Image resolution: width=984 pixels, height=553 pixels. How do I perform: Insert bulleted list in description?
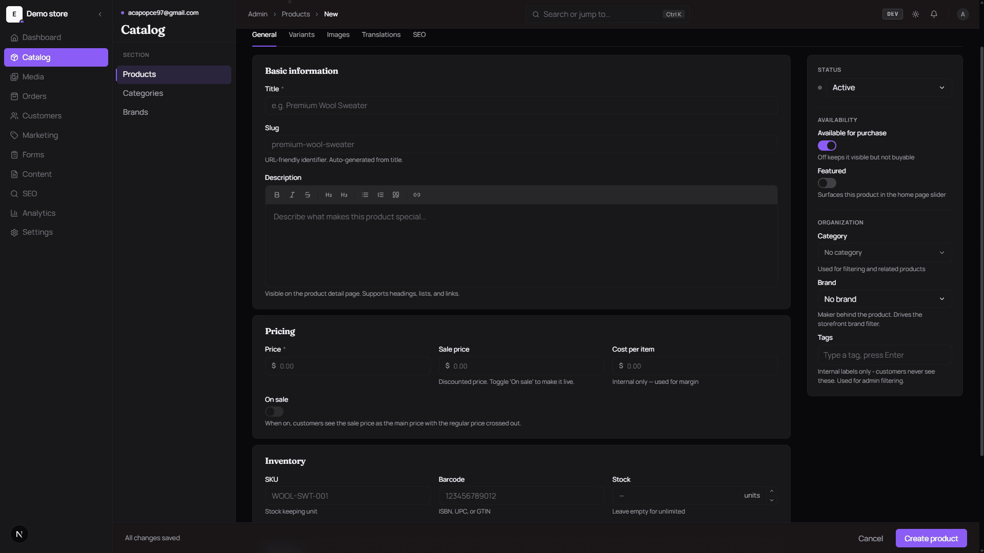pos(365,195)
